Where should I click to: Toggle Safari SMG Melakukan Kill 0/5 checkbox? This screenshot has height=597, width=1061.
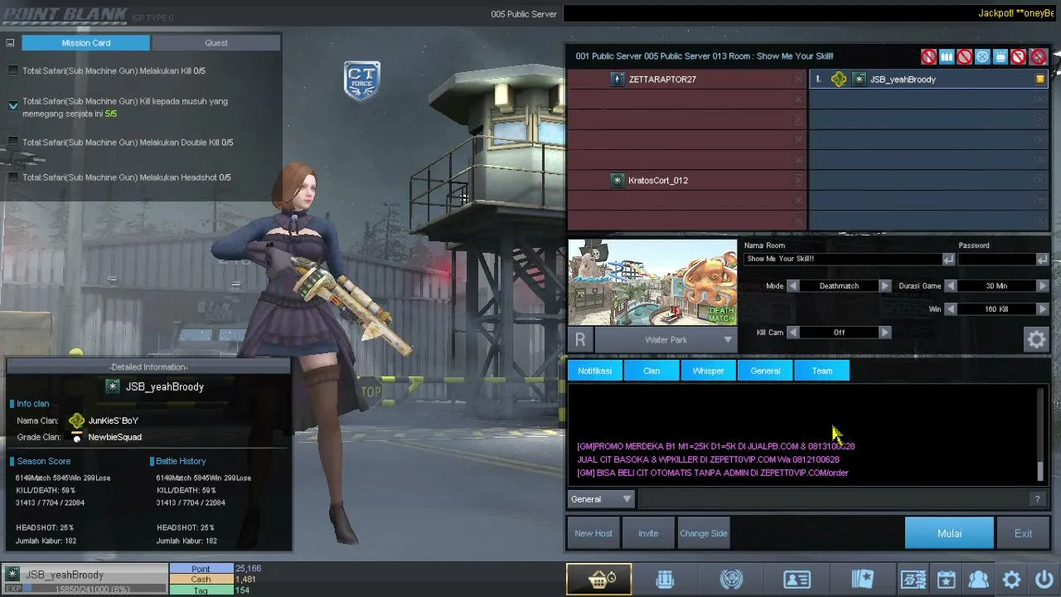12,71
